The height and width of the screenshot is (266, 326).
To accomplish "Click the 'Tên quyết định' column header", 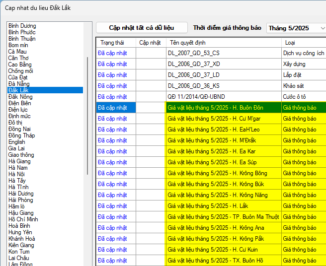I will pyautogui.click(x=224, y=43).
